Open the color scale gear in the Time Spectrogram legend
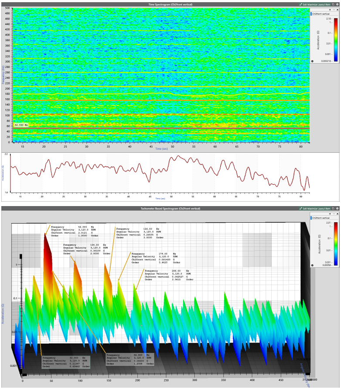Viewport: 341px width, 389px height. point(312,61)
